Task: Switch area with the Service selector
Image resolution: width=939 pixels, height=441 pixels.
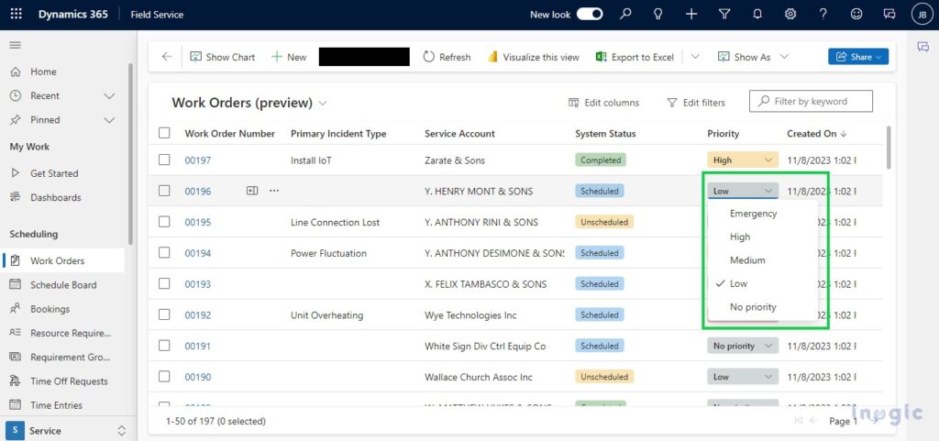Action: pyautogui.click(x=66, y=430)
